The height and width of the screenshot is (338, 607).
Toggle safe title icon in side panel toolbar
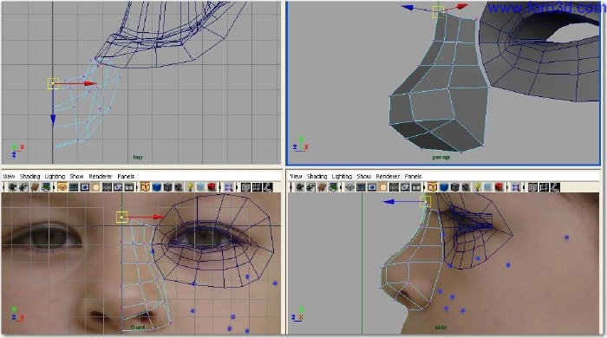416,187
